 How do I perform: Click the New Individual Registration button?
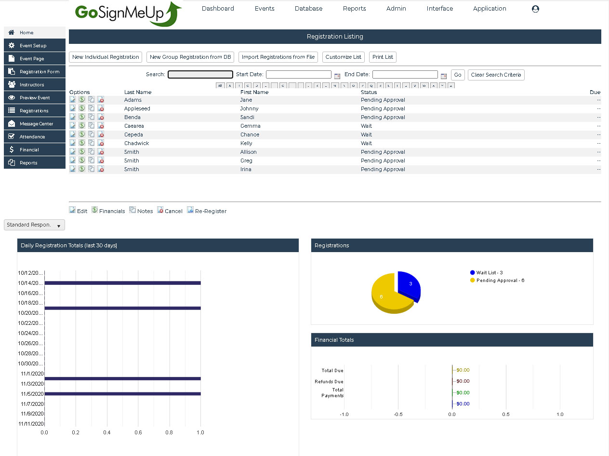tap(105, 57)
